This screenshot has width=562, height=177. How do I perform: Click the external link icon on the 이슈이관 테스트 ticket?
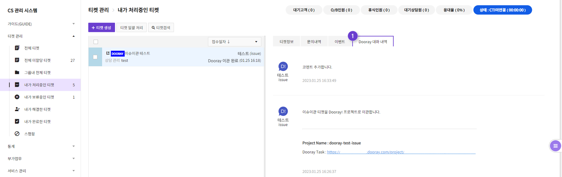coord(108,53)
